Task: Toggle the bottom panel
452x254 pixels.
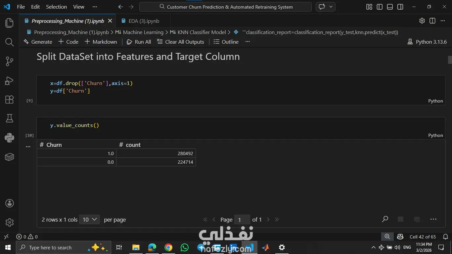Action: point(390,7)
